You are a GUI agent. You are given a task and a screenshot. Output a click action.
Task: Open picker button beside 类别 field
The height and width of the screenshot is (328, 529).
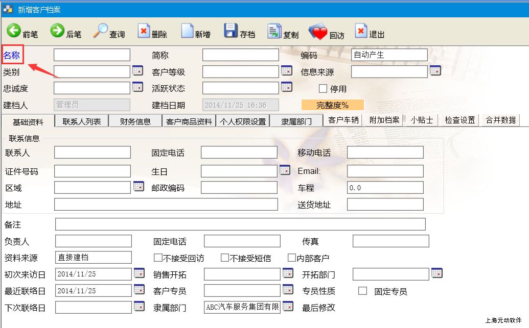(138, 71)
